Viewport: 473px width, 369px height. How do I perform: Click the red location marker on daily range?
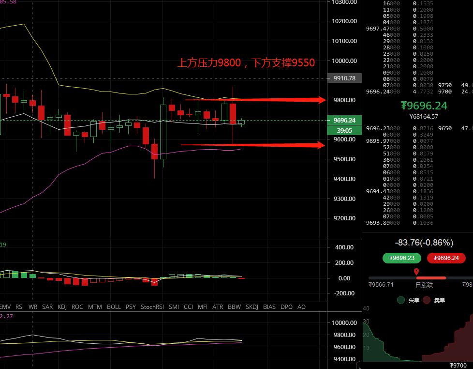(x=416, y=272)
